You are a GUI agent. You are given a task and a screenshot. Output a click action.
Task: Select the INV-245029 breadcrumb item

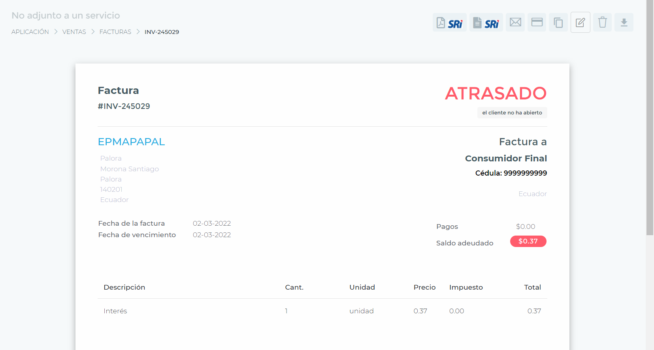coord(162,32)
